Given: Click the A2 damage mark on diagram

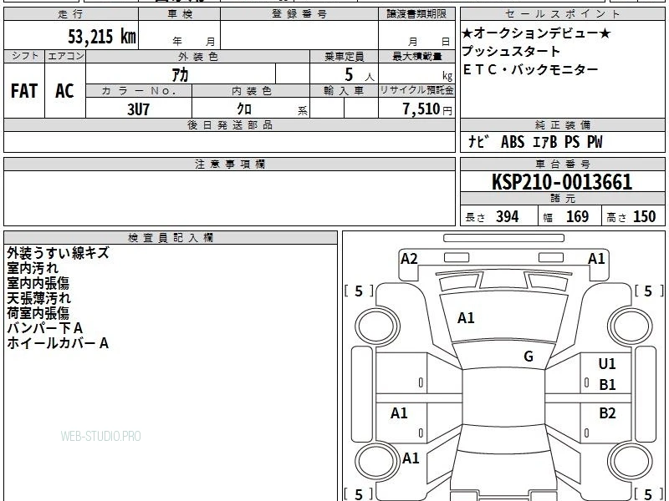Looking at the screenshot, I should 409,259.
